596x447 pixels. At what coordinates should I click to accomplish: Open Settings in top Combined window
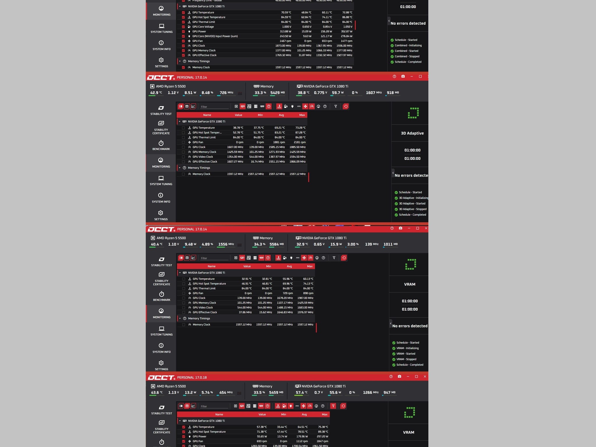(x=162, y=63)
